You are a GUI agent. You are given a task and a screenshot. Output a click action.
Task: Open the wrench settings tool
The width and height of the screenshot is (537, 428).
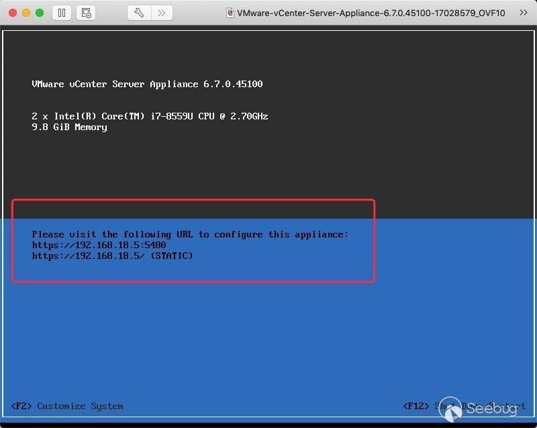(139, 13)
